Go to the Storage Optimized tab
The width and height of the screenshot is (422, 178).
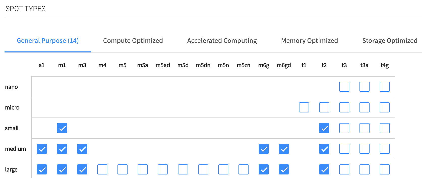click(x=390, y=41)
